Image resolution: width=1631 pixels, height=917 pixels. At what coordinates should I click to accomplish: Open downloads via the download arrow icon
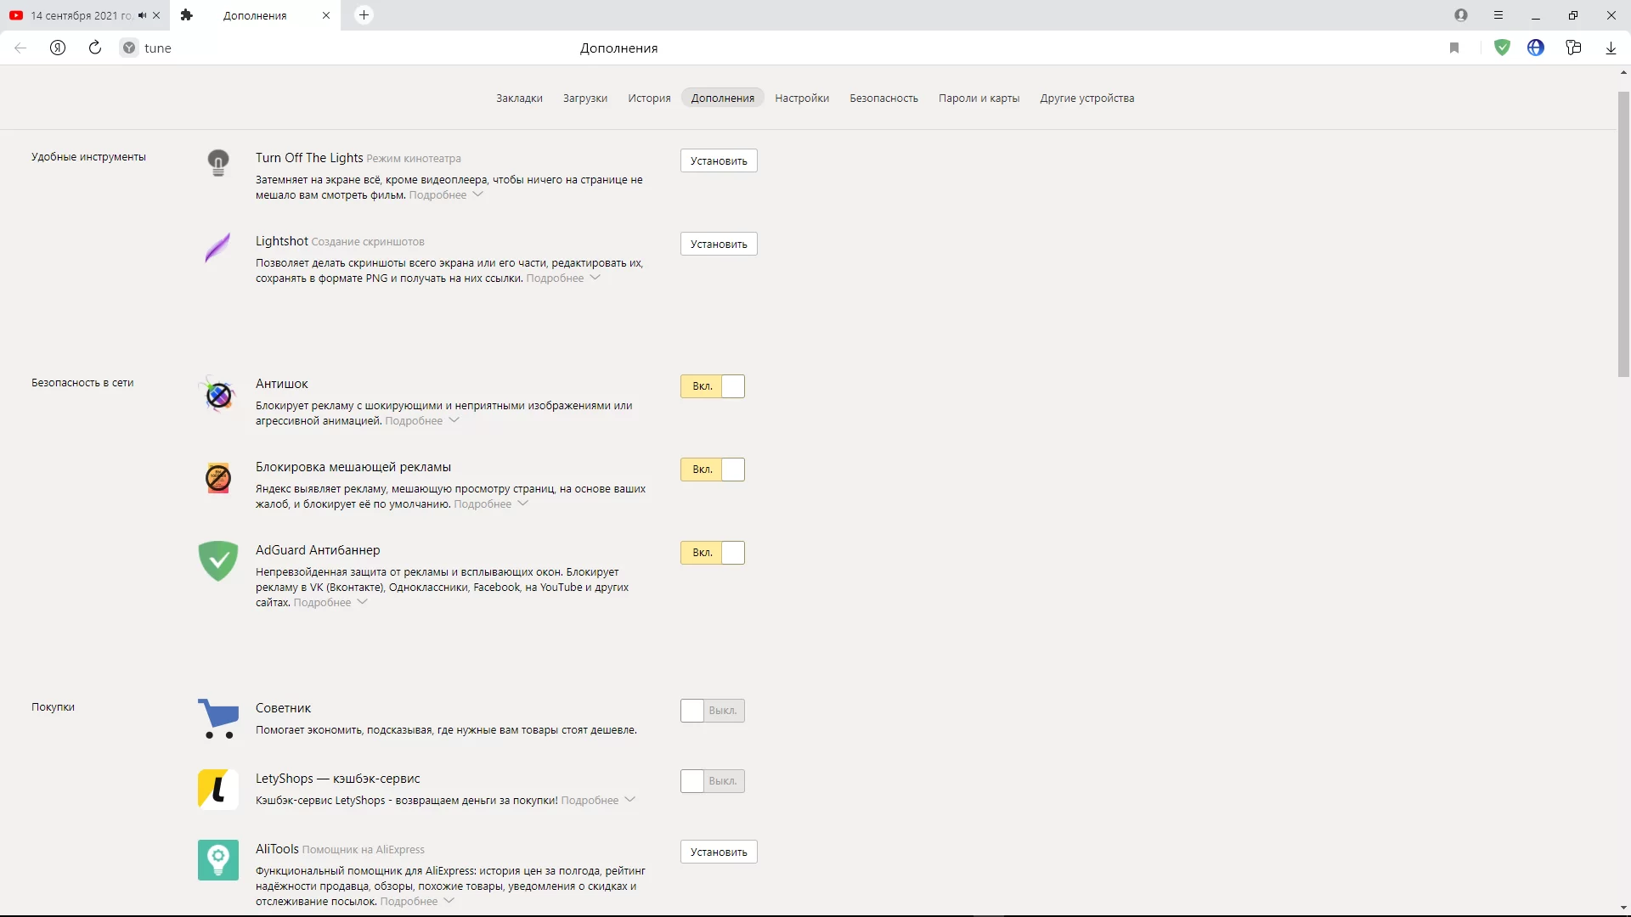[1611, 48]
